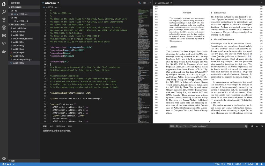
Task: Close the acl2019.pdf preview tab
Action: tap(171, 3)
